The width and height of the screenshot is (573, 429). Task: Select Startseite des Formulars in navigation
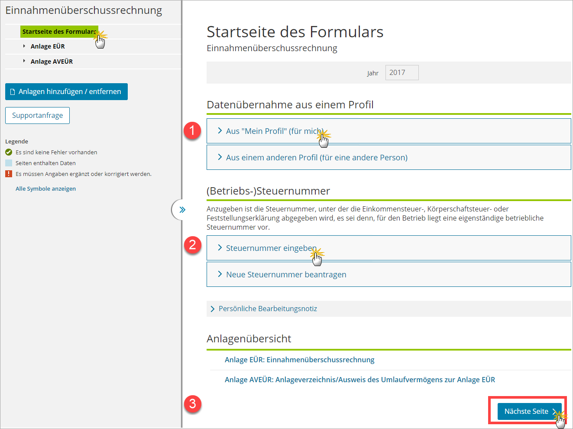coord(58,32)
